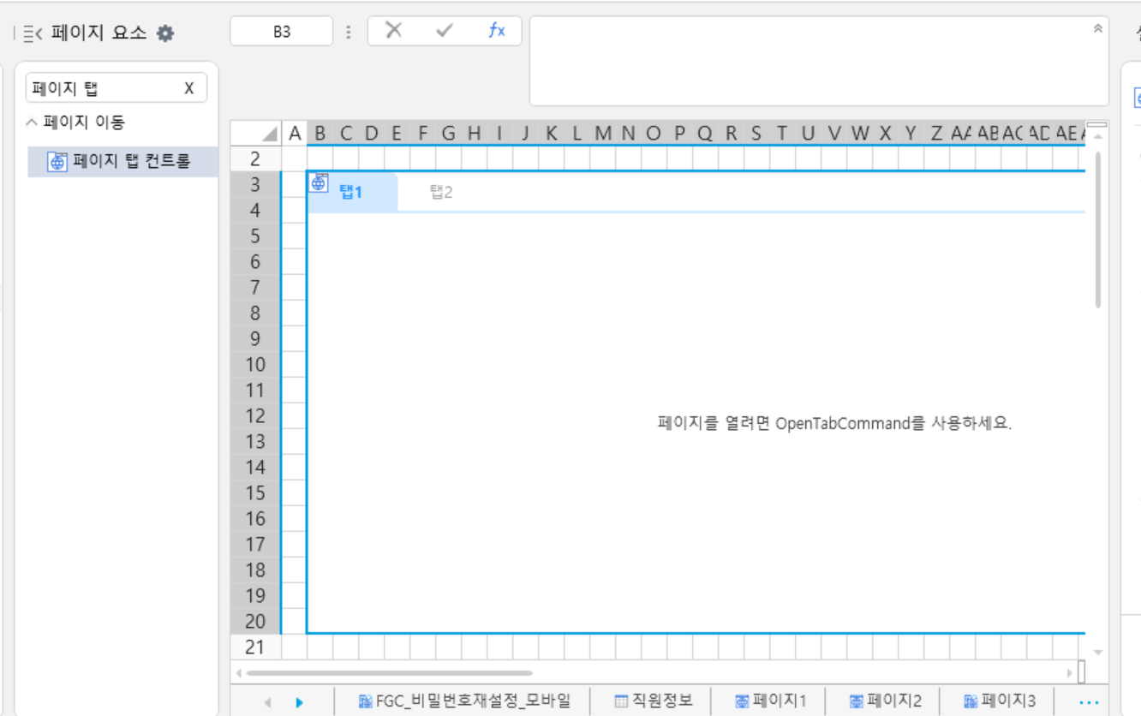Click the vertical scrollbar thumb

[x=1098, y=229]
